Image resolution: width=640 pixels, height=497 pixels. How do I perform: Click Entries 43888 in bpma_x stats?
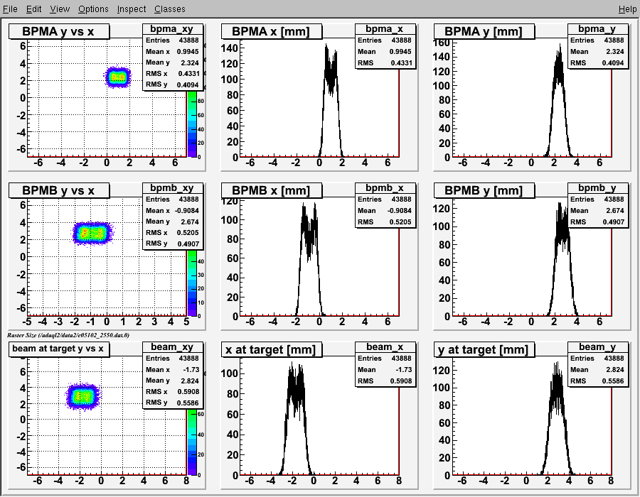pos(385,40)
